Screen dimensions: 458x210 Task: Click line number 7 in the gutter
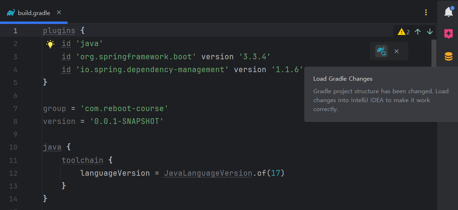coord(15,108)
